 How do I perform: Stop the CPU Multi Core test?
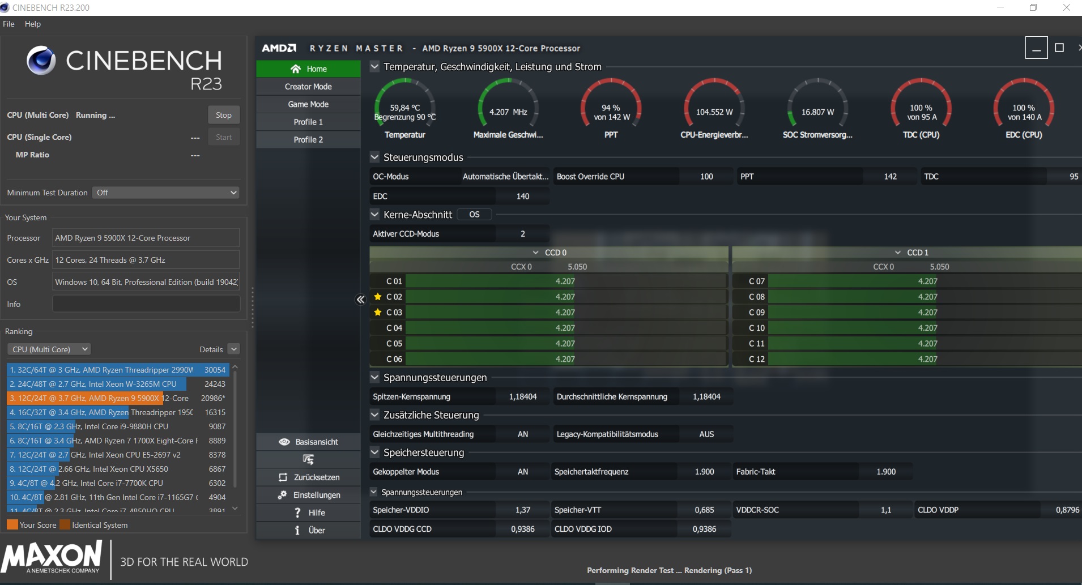click(224, 115)
